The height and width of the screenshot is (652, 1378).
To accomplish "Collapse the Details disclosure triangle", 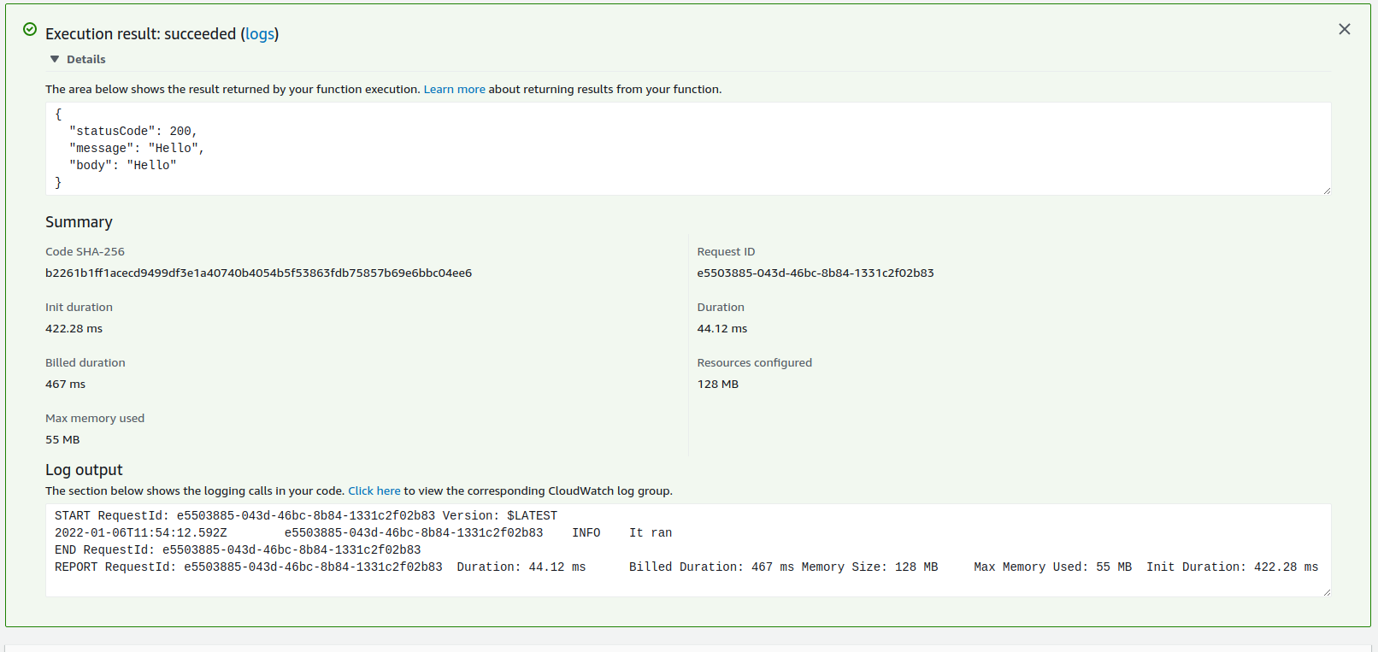I will tap(55, 60).
